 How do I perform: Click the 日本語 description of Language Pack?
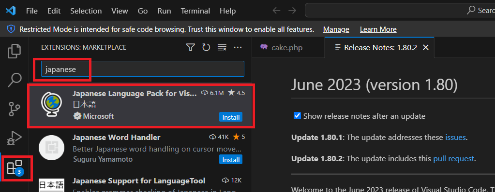(x=84, y=104)
